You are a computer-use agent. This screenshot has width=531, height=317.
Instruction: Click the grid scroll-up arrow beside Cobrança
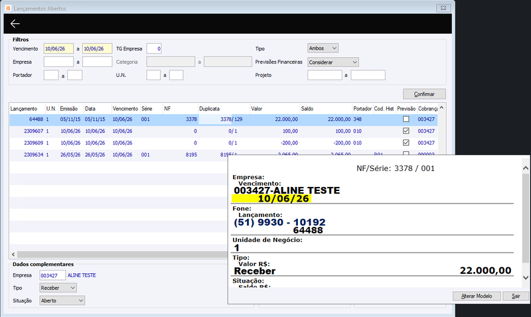point(441,108)
